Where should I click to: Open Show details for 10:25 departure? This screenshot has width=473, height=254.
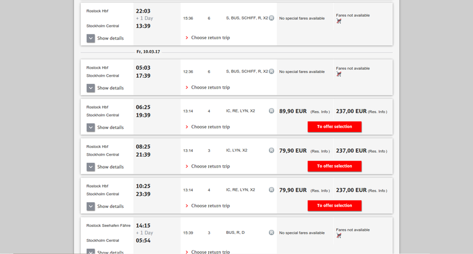click(x=91, y=206)
